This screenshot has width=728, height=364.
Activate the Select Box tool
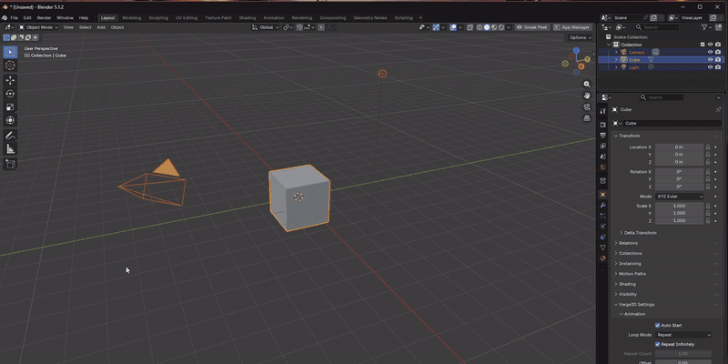pos(10,52)
